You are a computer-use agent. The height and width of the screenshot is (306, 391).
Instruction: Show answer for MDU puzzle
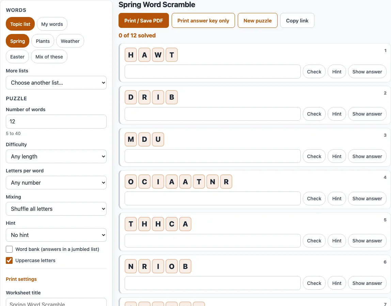(367, 156)
